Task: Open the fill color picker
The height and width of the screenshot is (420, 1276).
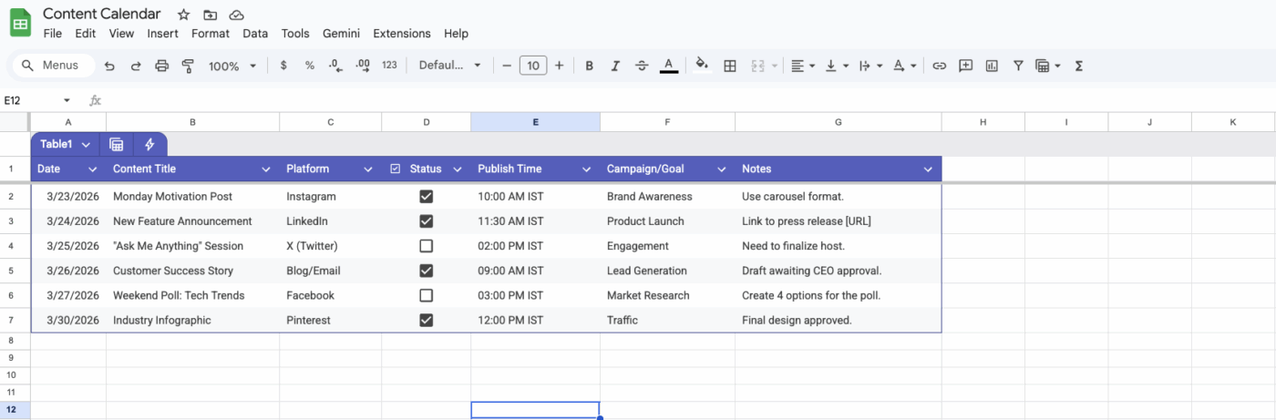Action: point(701,66)
